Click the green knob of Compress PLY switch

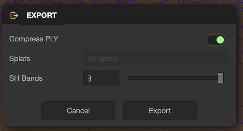[x=220, y=40]
